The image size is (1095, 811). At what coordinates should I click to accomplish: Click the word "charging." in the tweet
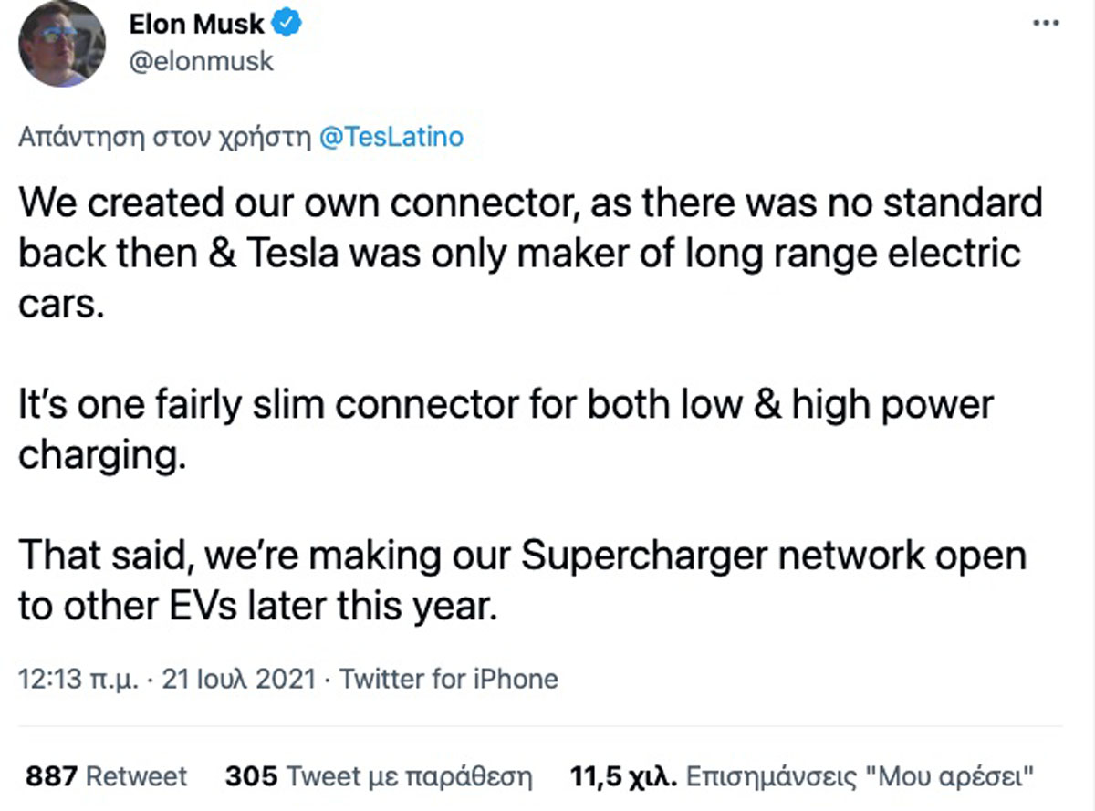click(102, 455)
